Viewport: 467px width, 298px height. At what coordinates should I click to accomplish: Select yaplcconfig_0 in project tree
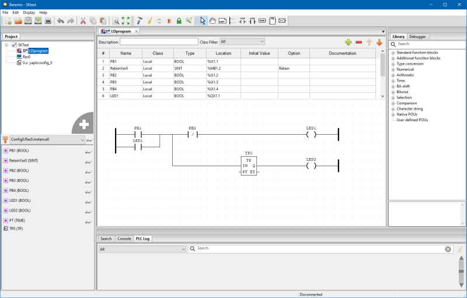(x=37, y=63)
